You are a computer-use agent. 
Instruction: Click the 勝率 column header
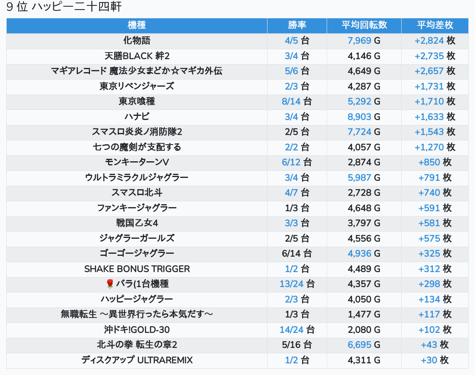tap(297, 25)
